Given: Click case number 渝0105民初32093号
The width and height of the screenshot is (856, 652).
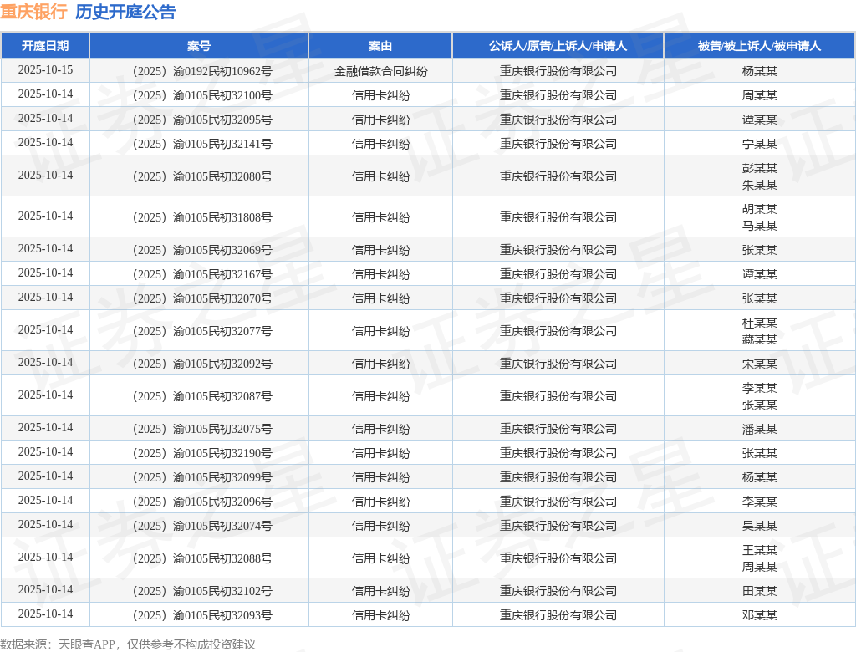Looking at the screenshot, I should 222,615.
